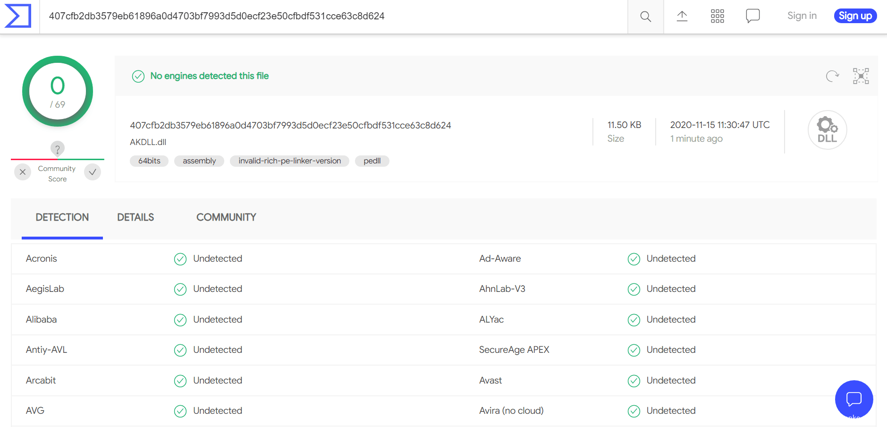Switch to the COMMUNITY tab
The image size is (887, 427).
[x=226, y=217]
